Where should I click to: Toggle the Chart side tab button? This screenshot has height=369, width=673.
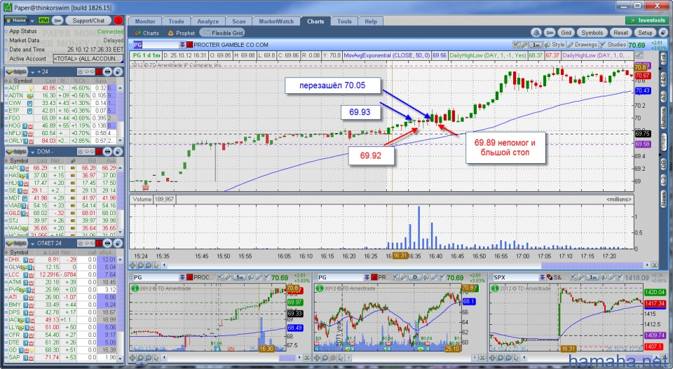(663, 141)
